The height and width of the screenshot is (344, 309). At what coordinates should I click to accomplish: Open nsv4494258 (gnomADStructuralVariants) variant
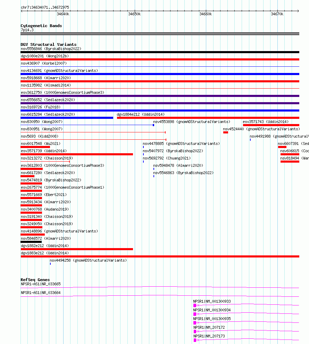(x=88, y=260)
